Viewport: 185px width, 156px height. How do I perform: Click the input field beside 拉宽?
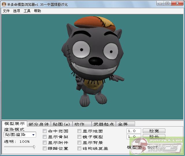point(134,131)
